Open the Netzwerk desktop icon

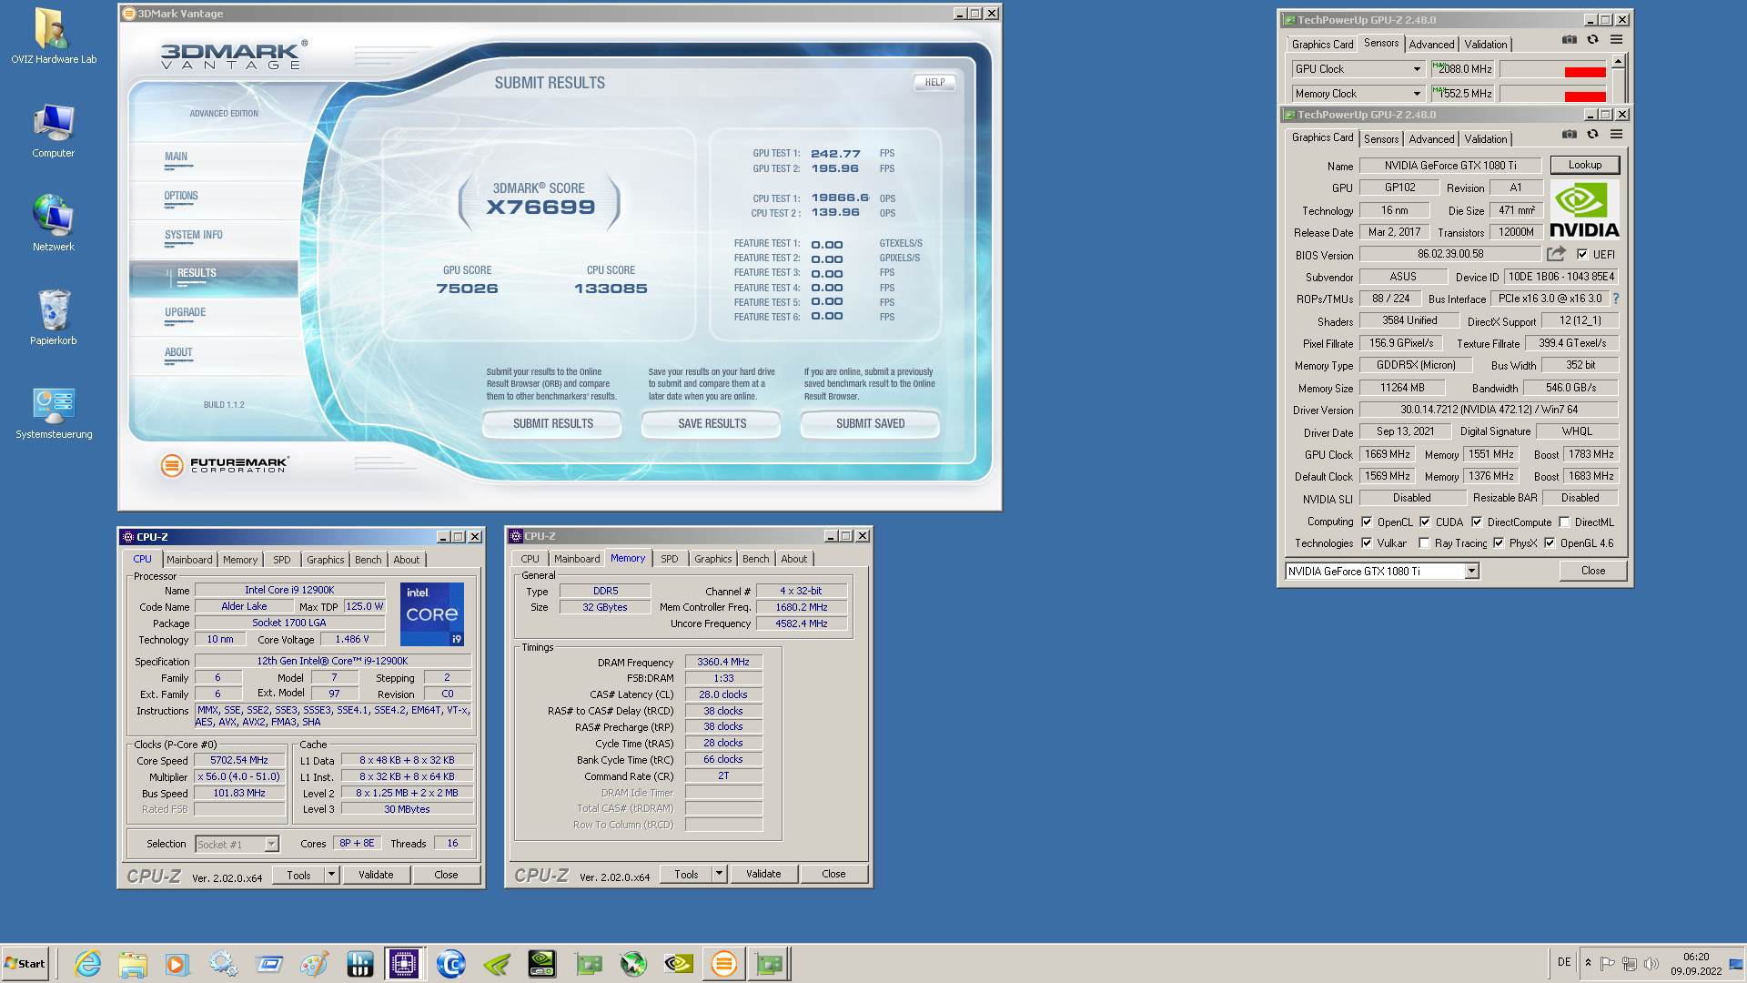53,223
